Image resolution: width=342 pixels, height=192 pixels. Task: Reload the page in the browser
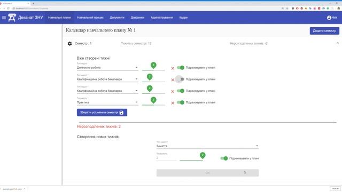pos(8,9)
